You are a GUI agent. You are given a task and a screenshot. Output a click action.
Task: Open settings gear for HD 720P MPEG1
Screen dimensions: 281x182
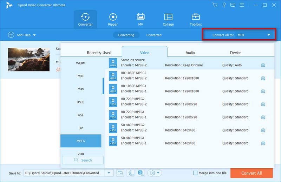click(263, 117)
